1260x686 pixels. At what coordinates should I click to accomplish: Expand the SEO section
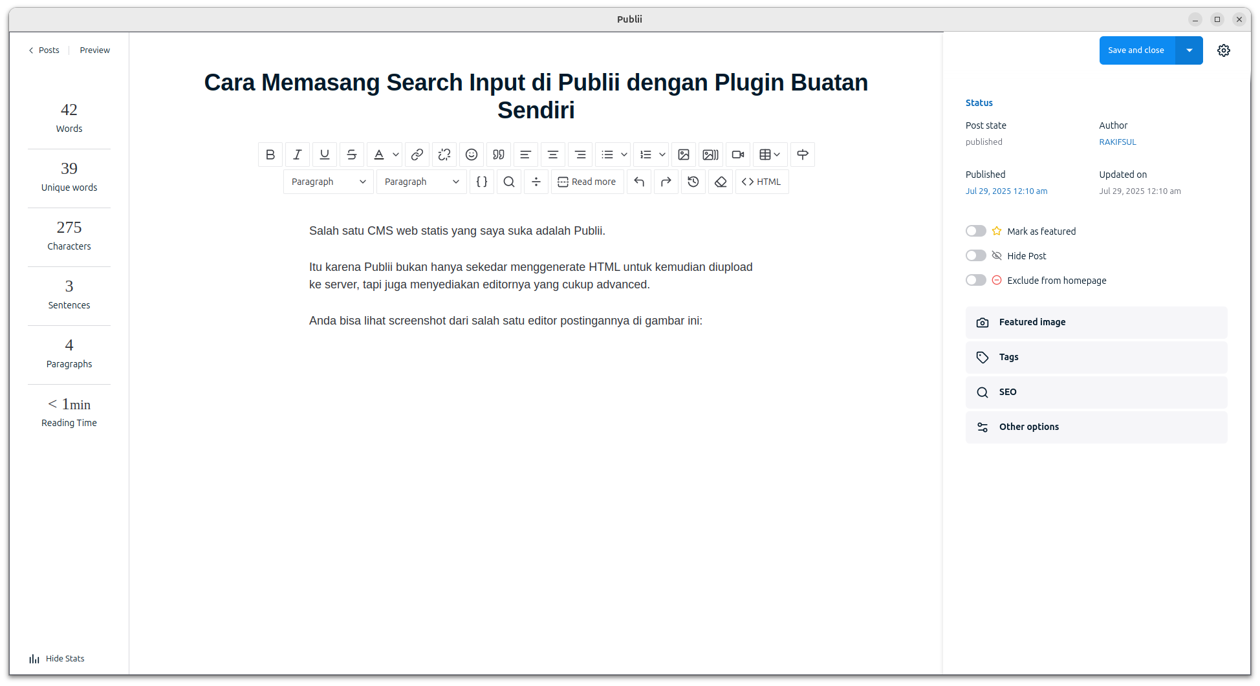pos(1096,392)
